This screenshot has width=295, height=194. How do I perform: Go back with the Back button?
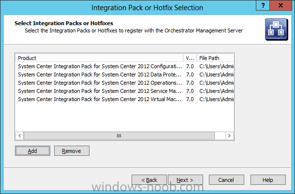149,180
